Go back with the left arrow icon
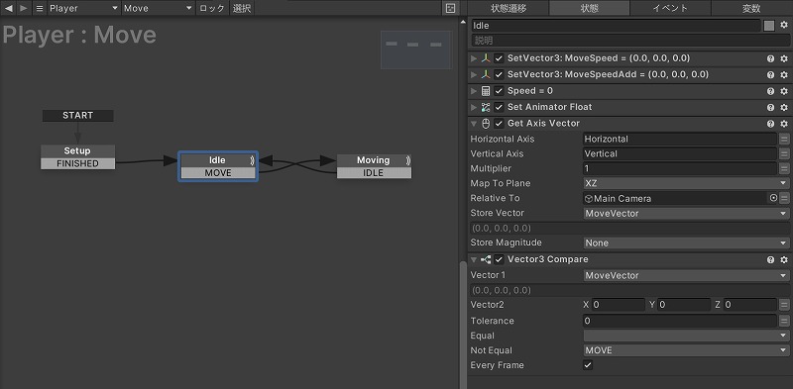 (9, 8)
